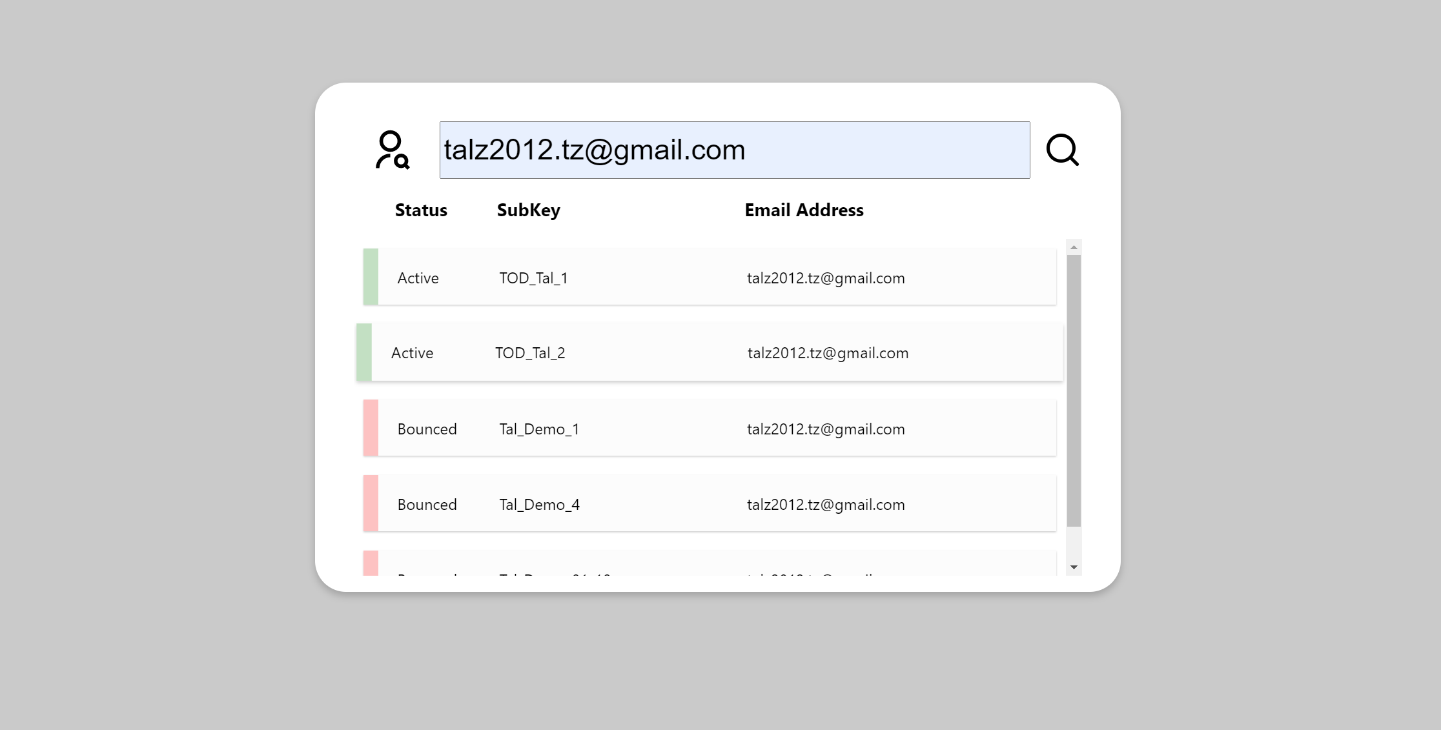The height and width of the screenshot is (730, 1441).
Task: Click the scrollbar up arrow
Action: point(1074,247)
